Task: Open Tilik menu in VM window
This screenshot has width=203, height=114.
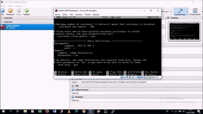Action: pos(71,15)
